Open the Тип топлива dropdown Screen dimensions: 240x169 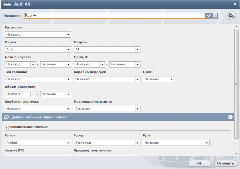coord(38,79)
